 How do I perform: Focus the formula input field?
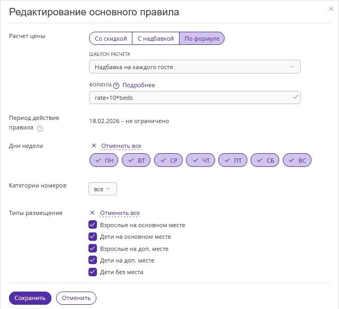(x=191, y=98)
